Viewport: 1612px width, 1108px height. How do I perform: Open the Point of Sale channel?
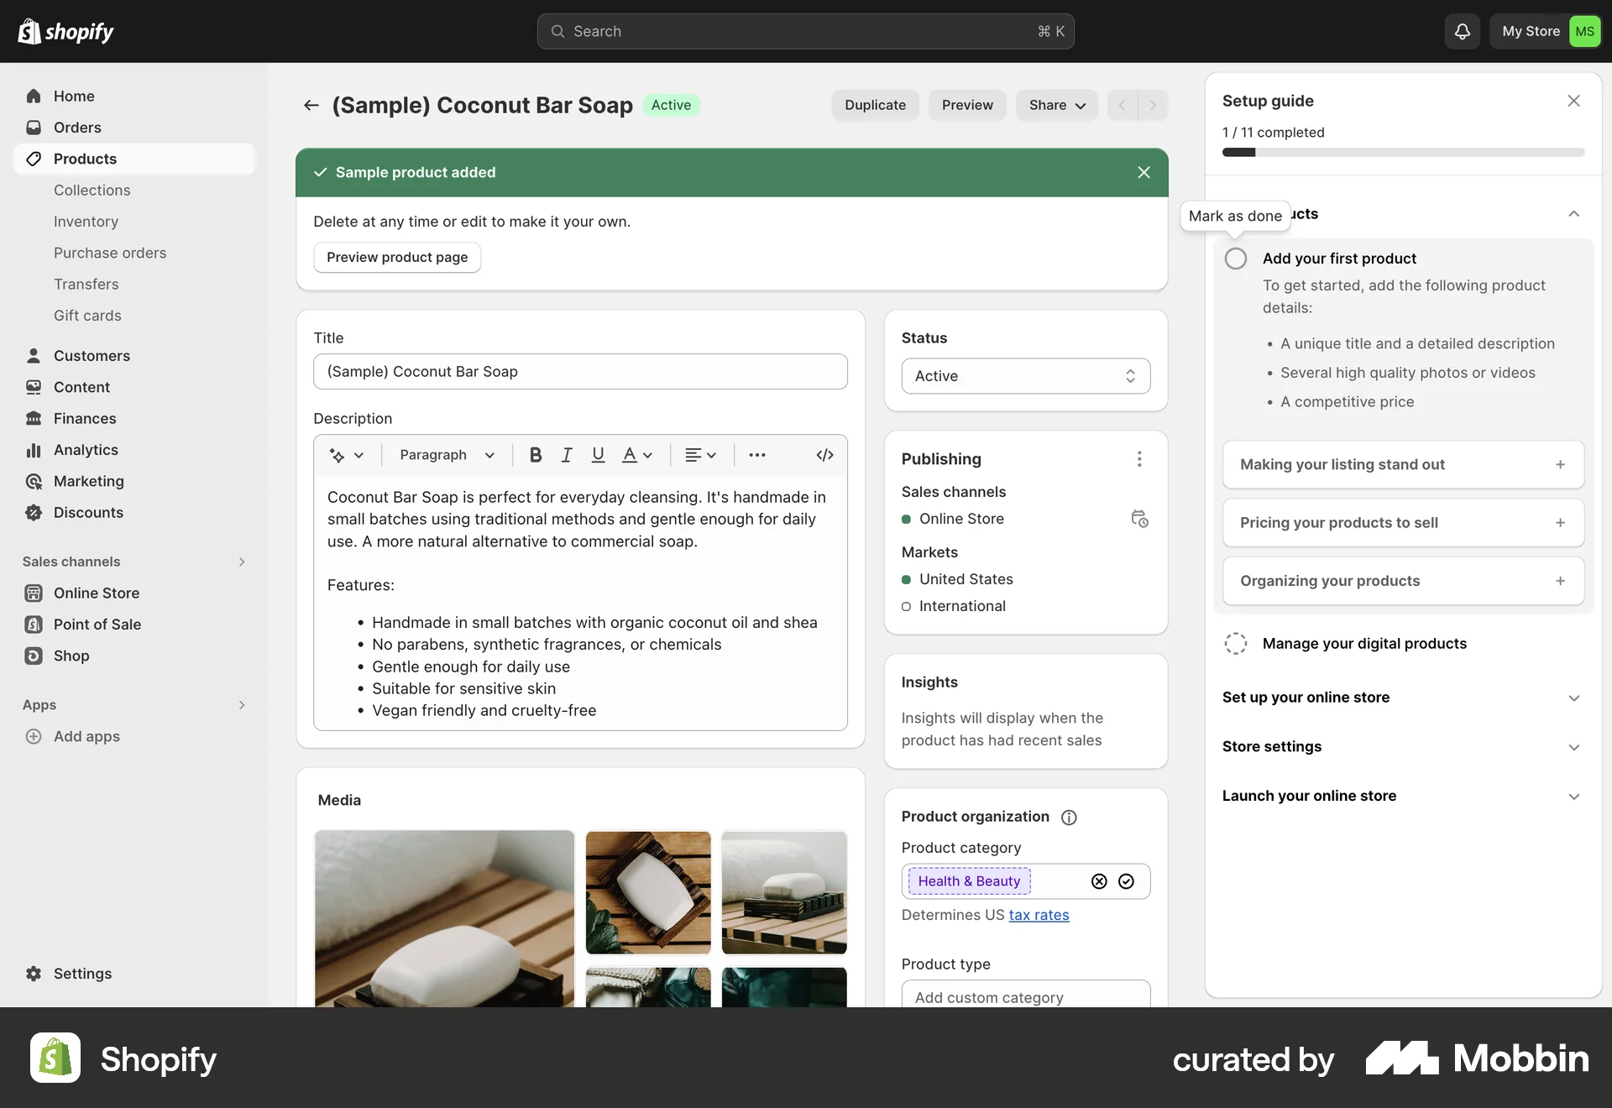click(x=97, y=624)
